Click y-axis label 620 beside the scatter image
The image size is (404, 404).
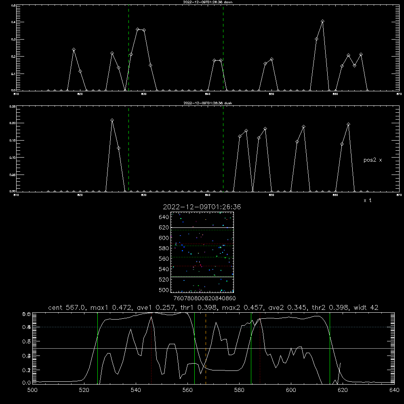[164, 227]
